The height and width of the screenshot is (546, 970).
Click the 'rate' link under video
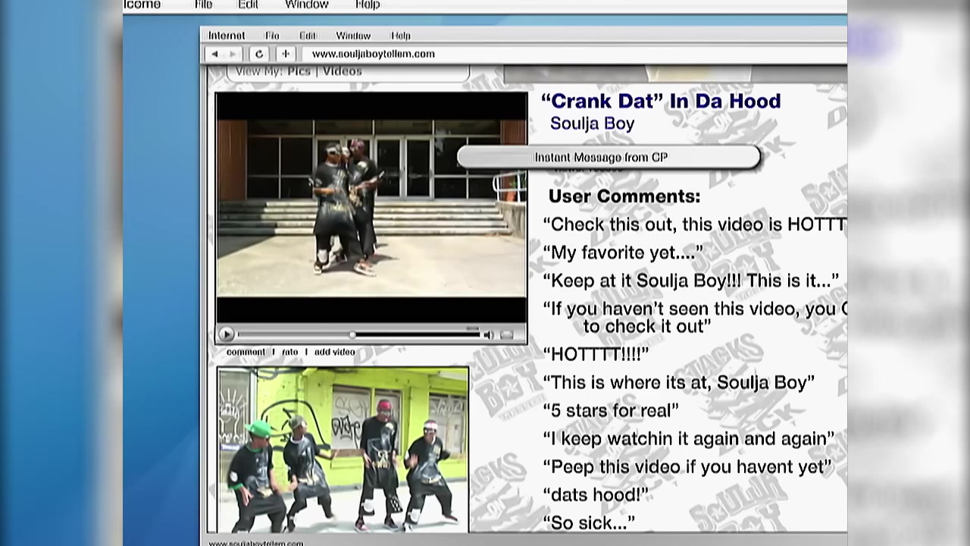(x=289, y=352)
